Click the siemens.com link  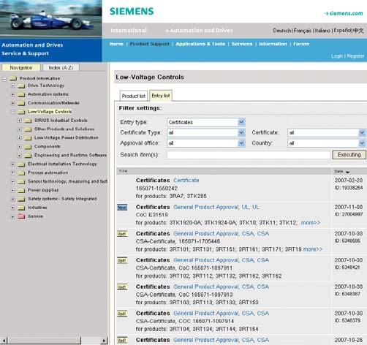pos(344,13)
